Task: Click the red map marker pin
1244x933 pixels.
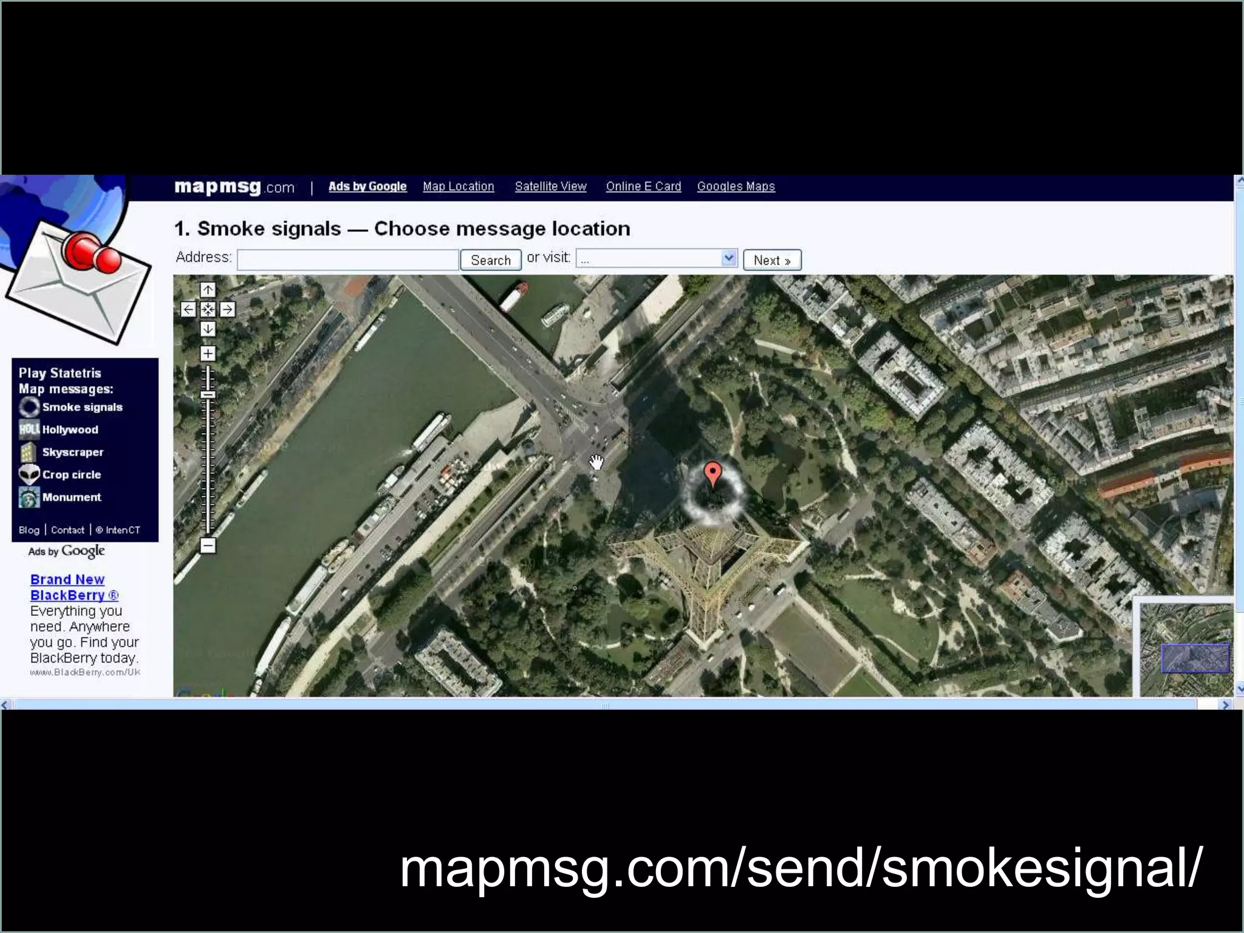Action: click(713, 474)
